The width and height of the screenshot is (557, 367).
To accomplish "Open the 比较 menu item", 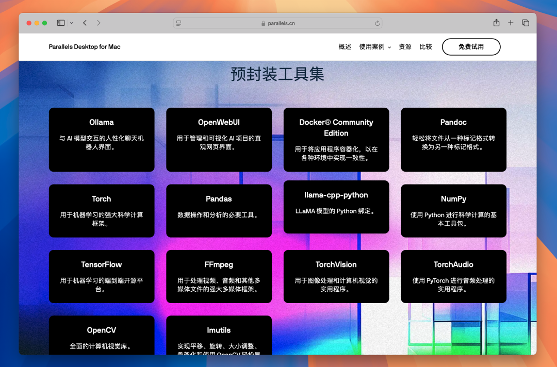I will pyautogui.click(x=425, y=47).
